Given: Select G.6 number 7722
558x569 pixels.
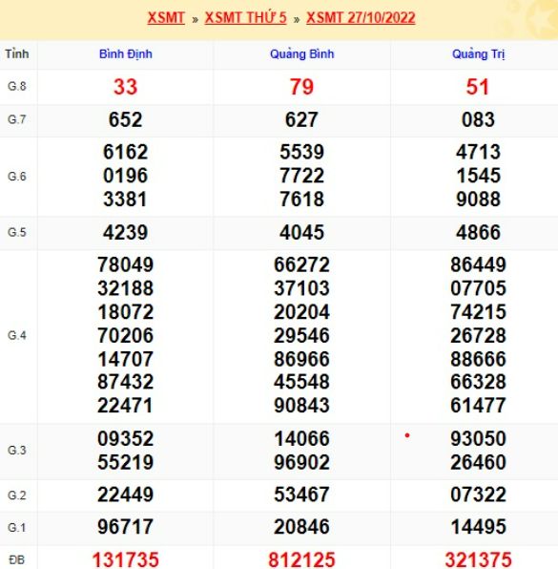Looking at the screenshot, I should pos(302,176).
